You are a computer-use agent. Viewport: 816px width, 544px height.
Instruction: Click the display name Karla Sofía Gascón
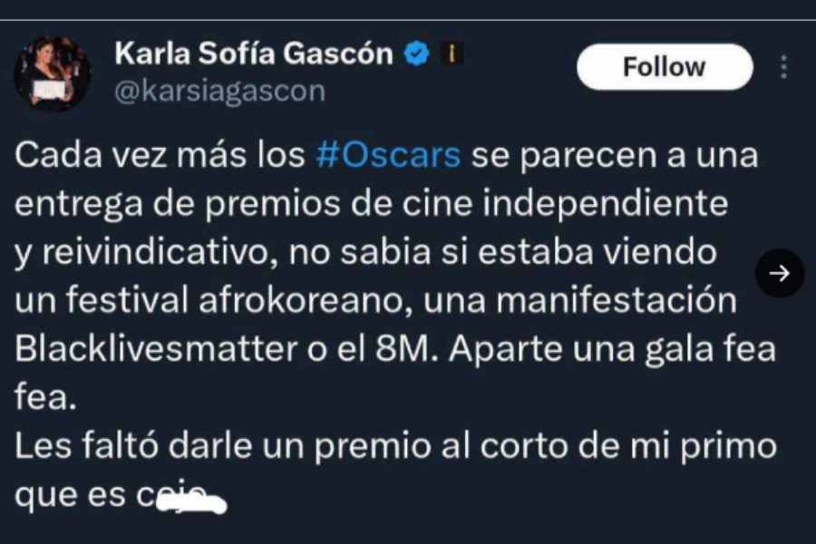[254, 53]
